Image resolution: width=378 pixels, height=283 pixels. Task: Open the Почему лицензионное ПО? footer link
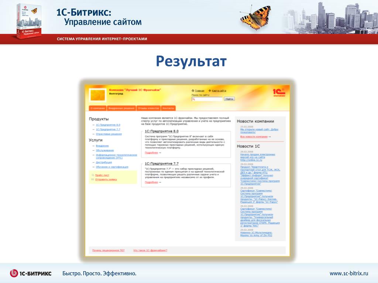(x=108, y=250)
